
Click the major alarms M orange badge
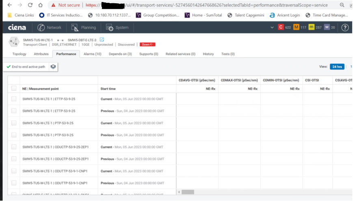[x=296, y=28]
